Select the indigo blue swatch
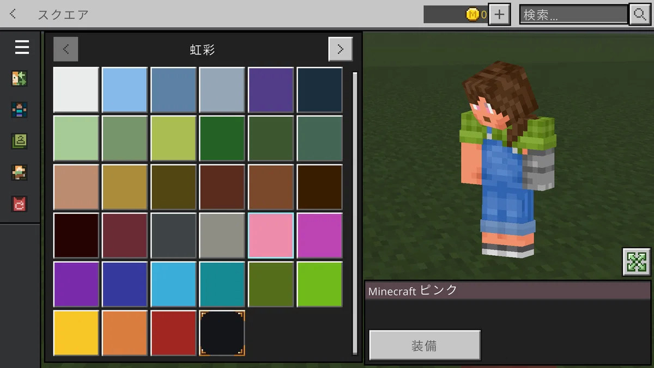 tap(125, 284)
